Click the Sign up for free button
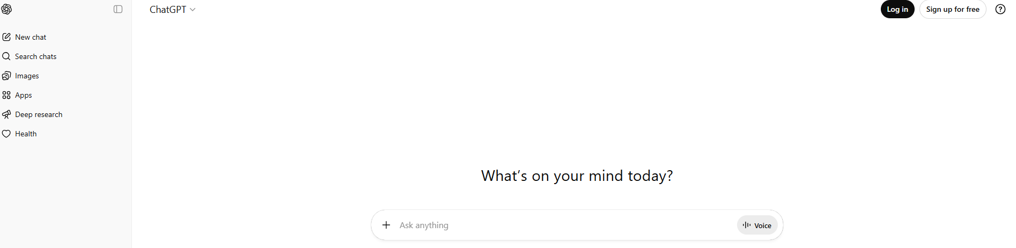The width and height of the screenshot is (1016, 248). pyautogui.click(x=952, y=9)
